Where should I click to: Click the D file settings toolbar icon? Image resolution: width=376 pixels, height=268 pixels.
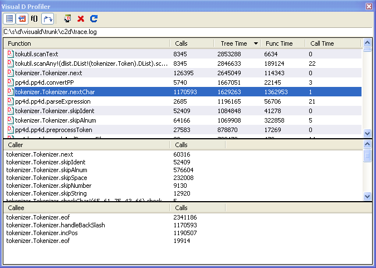click(x=67, y=18)
